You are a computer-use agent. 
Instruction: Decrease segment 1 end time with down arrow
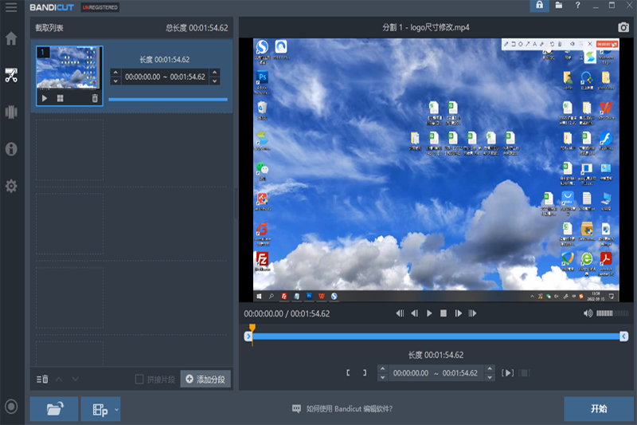coord(214,81)
